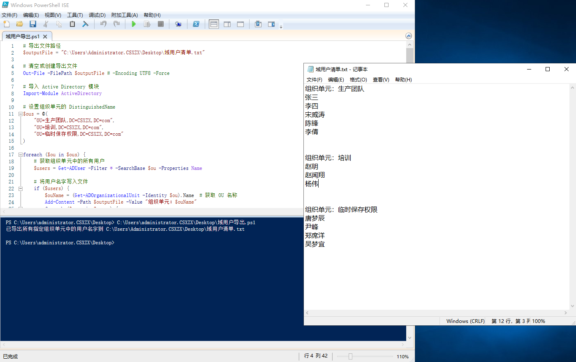The image size is (576, 362).
Task: Show the command add-on pane icon
Action: [271, 24]
